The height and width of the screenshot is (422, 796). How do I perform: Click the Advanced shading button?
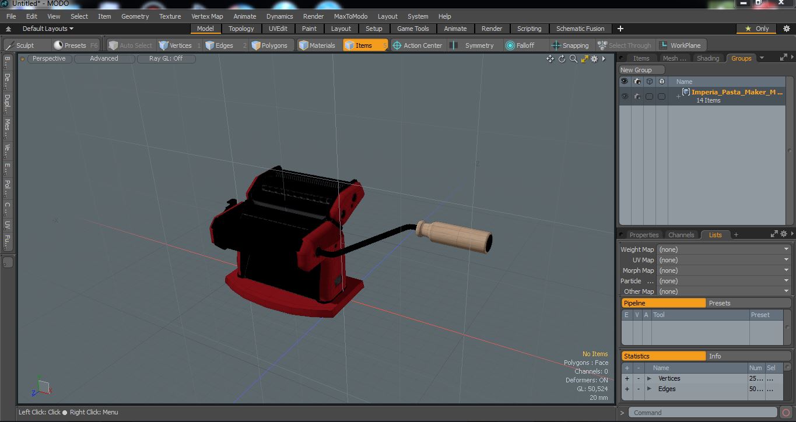(x=104, y=58)
